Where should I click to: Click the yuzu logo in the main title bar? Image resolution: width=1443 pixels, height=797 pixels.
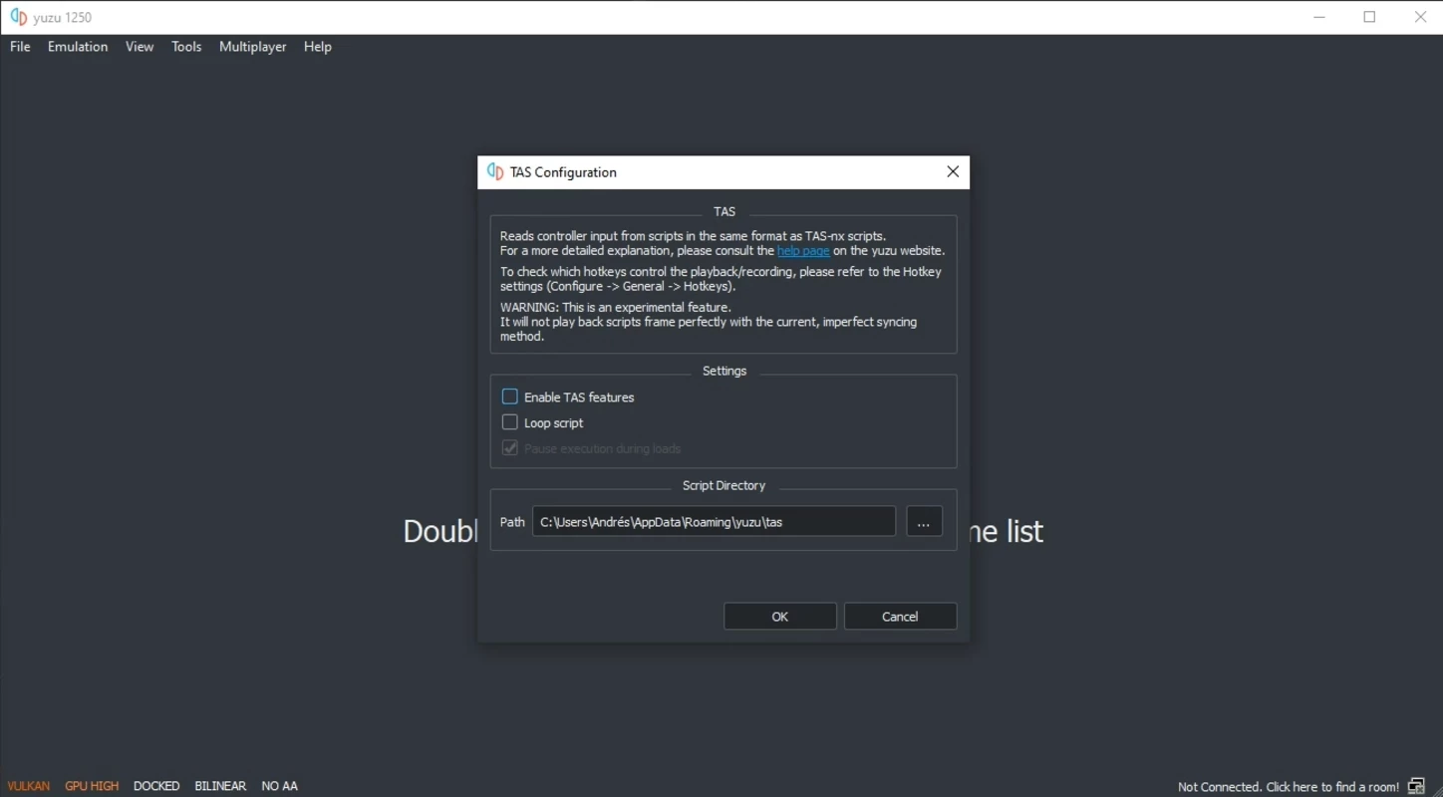tap(18, 17)
